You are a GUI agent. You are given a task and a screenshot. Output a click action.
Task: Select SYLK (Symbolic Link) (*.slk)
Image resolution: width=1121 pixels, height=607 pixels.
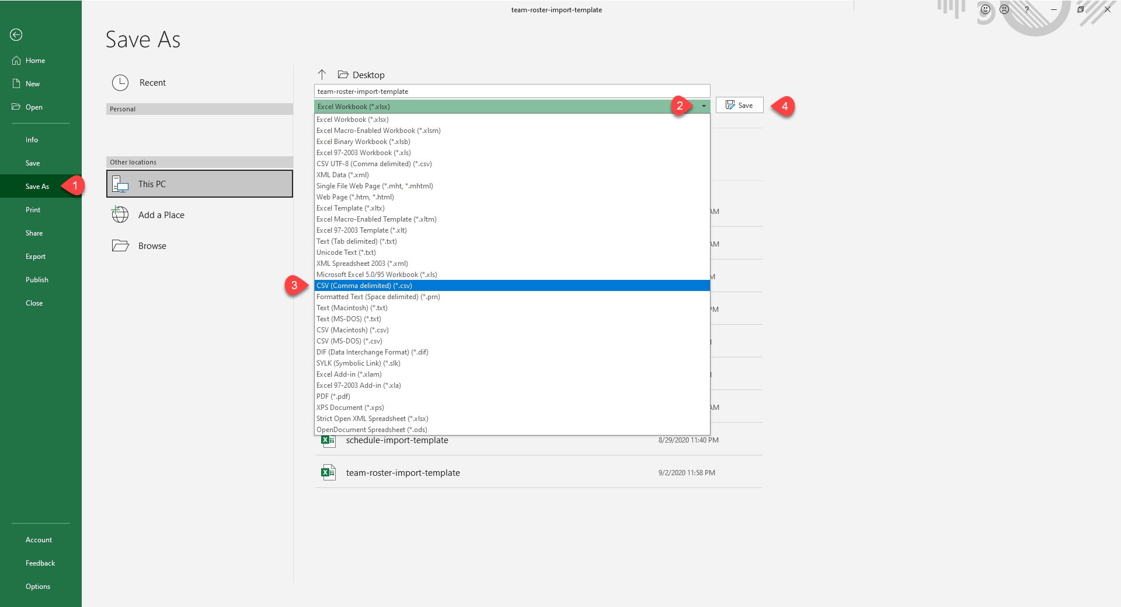pos(512,363)
